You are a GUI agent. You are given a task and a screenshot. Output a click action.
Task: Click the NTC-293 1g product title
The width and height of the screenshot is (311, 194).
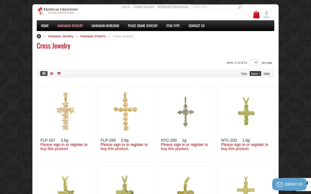point(174,141)
